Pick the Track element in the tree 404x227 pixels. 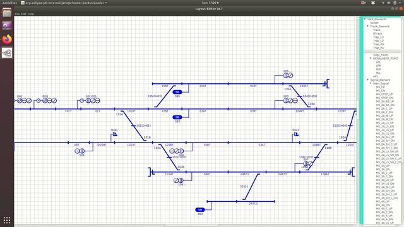[x=377, y=30]
